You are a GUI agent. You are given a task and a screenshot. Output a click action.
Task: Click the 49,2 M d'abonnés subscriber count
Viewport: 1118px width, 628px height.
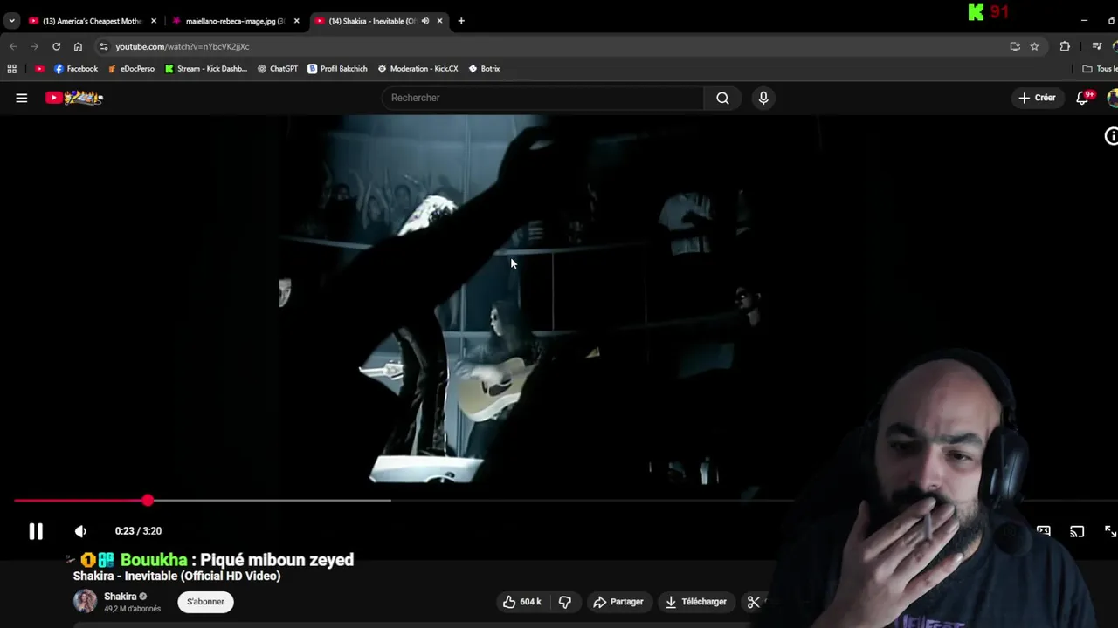coord(133,609)
